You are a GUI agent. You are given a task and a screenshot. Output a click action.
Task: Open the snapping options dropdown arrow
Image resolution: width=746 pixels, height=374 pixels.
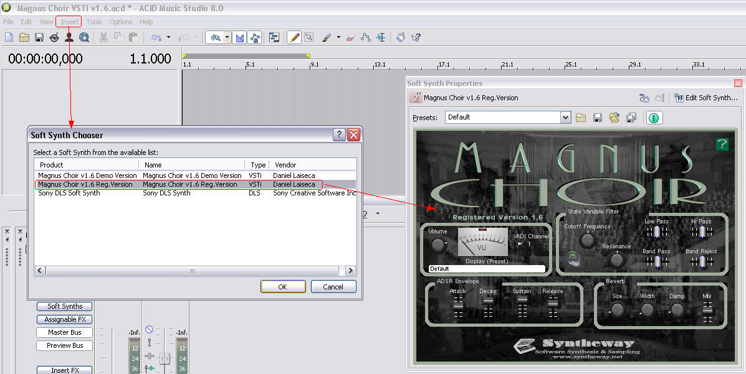click(x=227, y=37)
